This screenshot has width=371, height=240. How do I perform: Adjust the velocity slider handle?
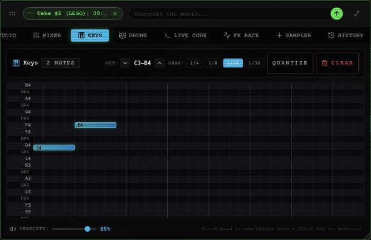point(87,229)
